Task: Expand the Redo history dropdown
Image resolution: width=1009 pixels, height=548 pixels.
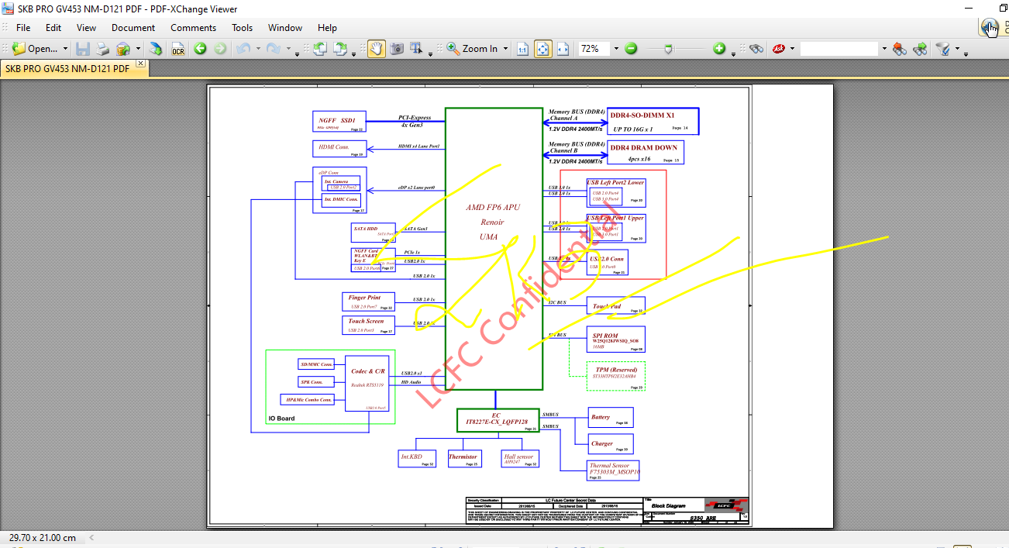Action: 289,49
